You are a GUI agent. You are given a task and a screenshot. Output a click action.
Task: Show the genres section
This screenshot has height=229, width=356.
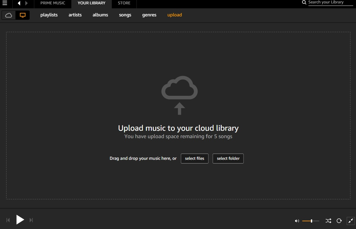tap(149, 15)
